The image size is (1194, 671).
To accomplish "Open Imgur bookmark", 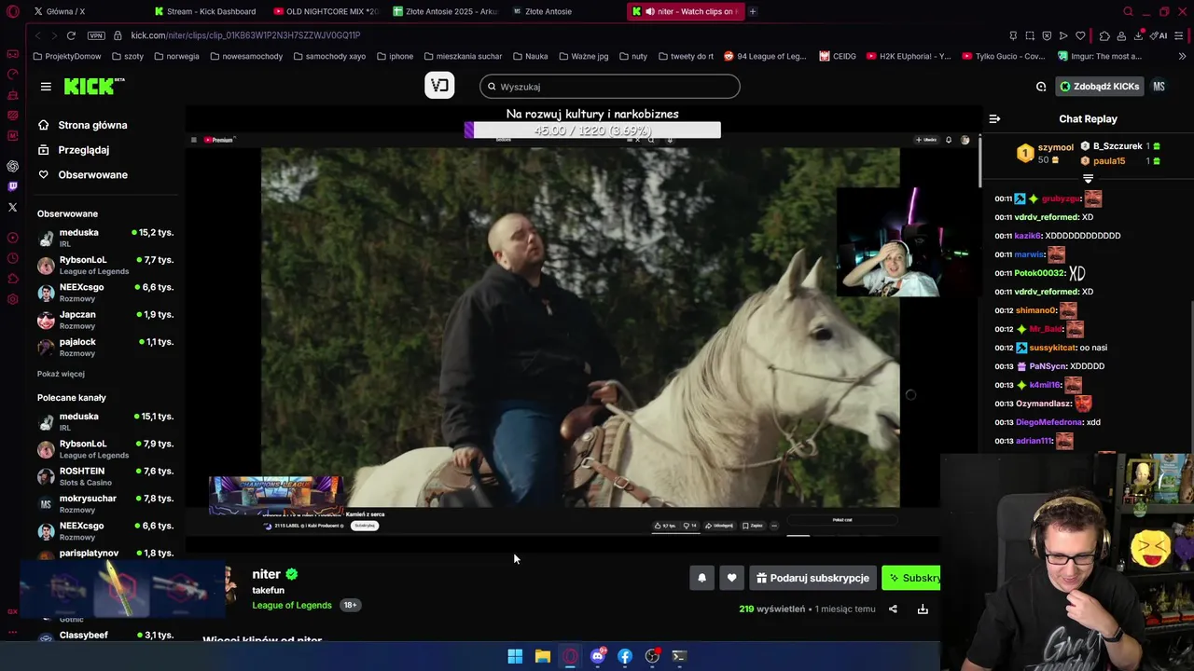I will [1101, 56].
